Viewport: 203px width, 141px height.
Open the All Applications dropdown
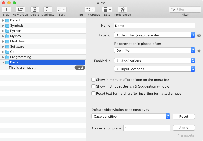click(x=154, y=61)
